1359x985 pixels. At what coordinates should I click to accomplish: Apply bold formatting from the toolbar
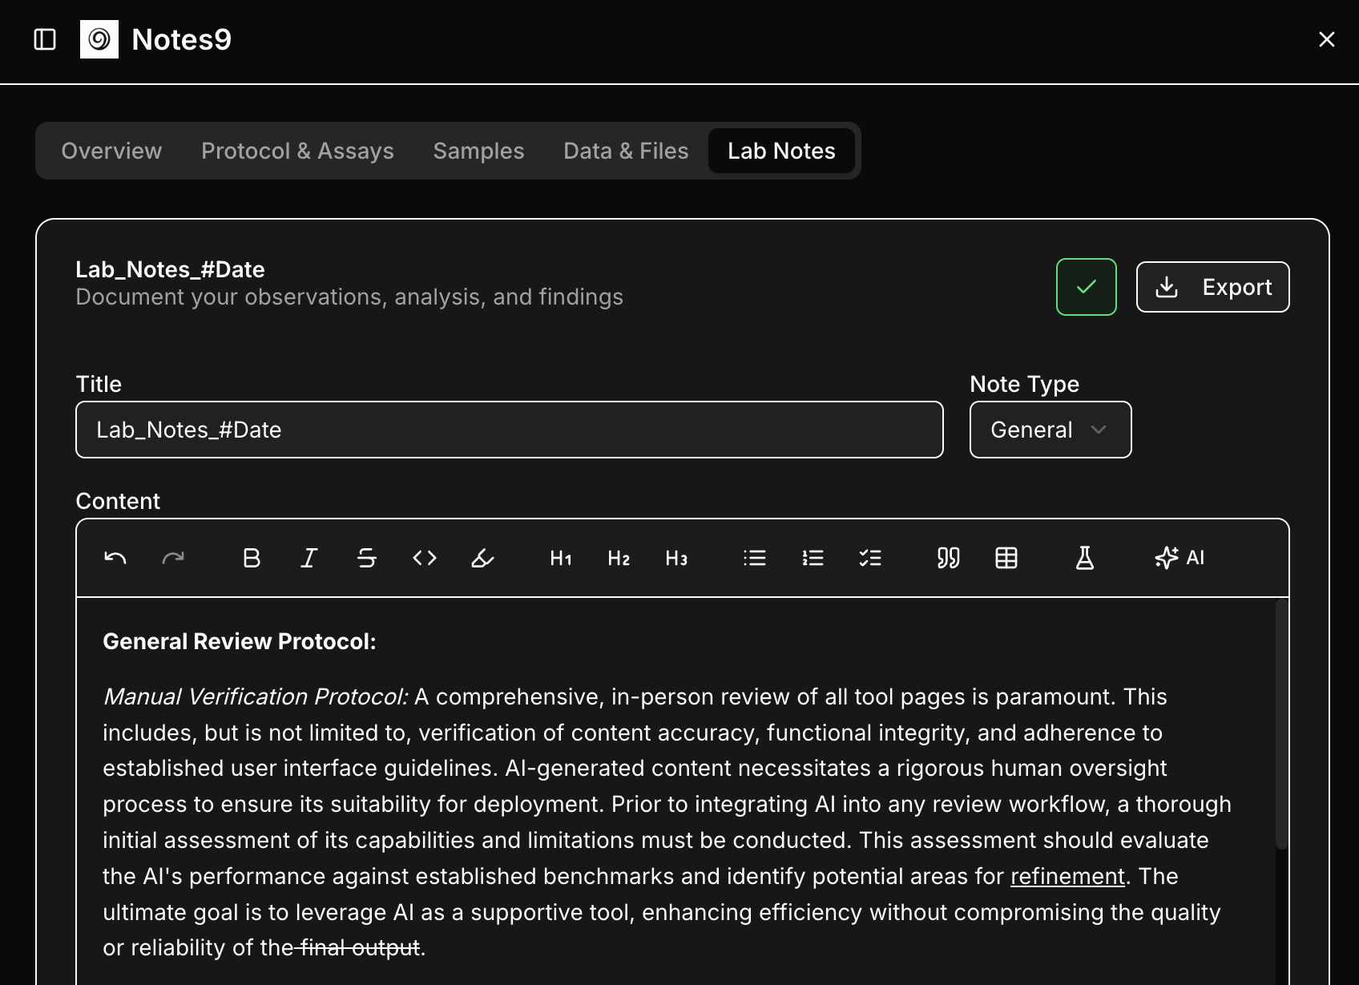tap(252, 558)
